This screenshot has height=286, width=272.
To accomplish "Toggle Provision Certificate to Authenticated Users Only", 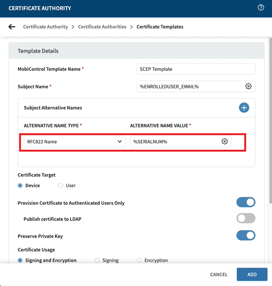I will pyautogui.click(x=246, y=203).
